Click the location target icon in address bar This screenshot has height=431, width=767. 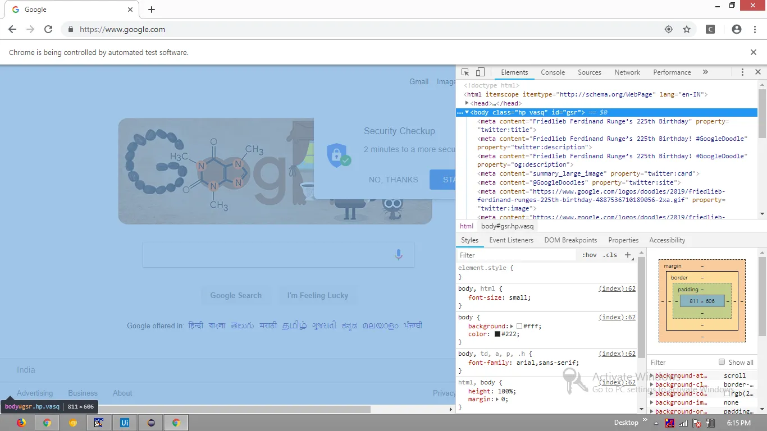[x=669, y=29]
